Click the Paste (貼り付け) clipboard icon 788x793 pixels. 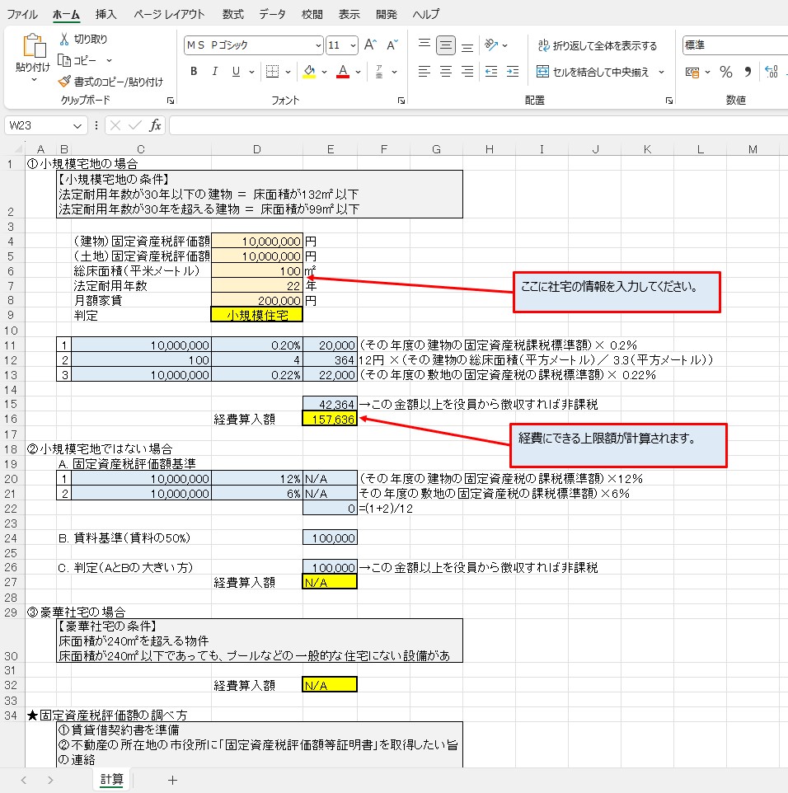[33, 48]
